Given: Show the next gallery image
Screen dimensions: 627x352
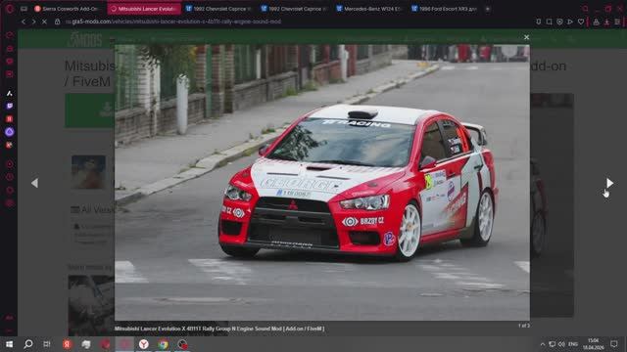Looking at the screenshot, I should click(609, 183).
